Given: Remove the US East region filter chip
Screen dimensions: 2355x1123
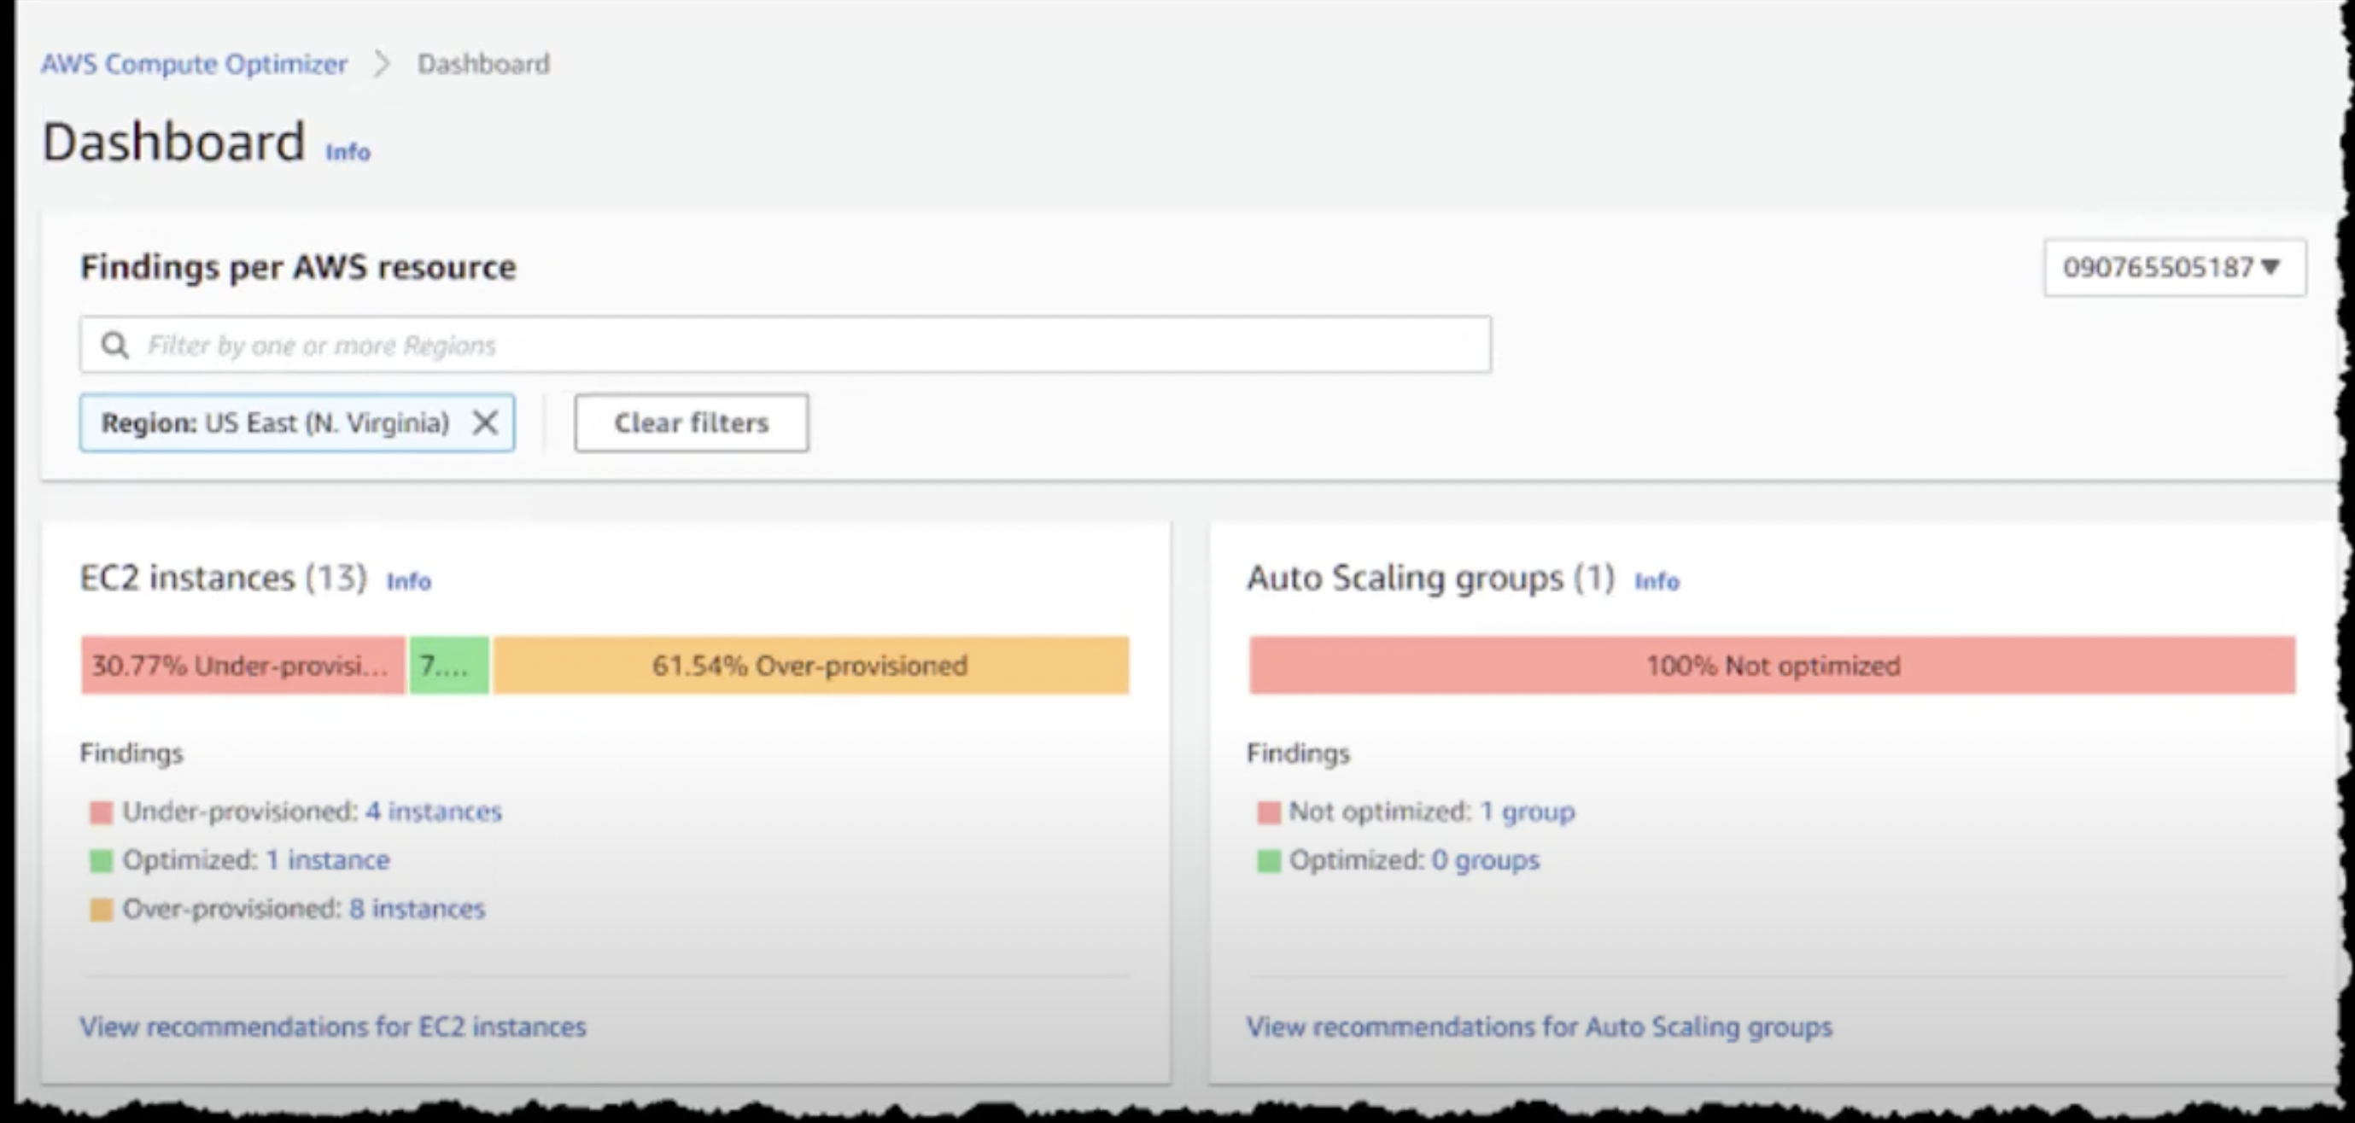Looking at the screenshot, I should (484, 423).
